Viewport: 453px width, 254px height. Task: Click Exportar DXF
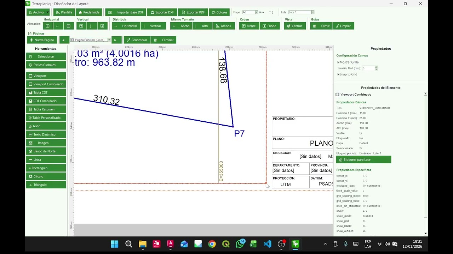pyautogui.click(x=162, y=12)
